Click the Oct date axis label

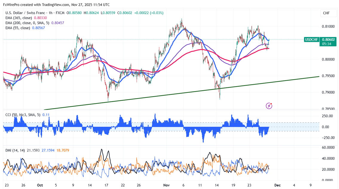tap(40, 185)
